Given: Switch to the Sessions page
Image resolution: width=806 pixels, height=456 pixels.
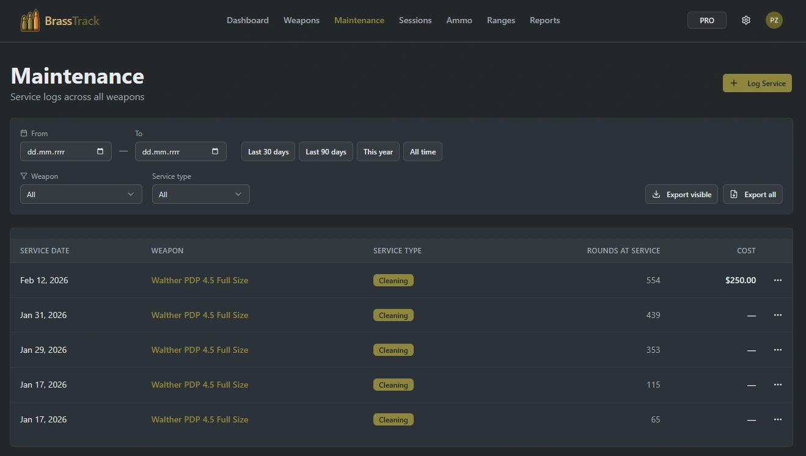Looking at the screenshot, I should tap(415, 20).
